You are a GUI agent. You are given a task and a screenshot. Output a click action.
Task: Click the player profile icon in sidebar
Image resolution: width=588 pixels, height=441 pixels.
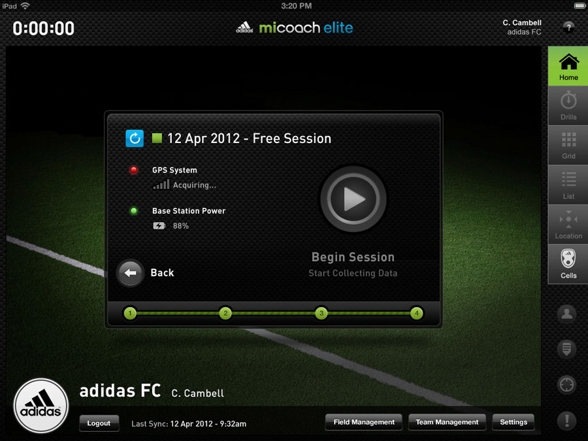click(566, 314)
